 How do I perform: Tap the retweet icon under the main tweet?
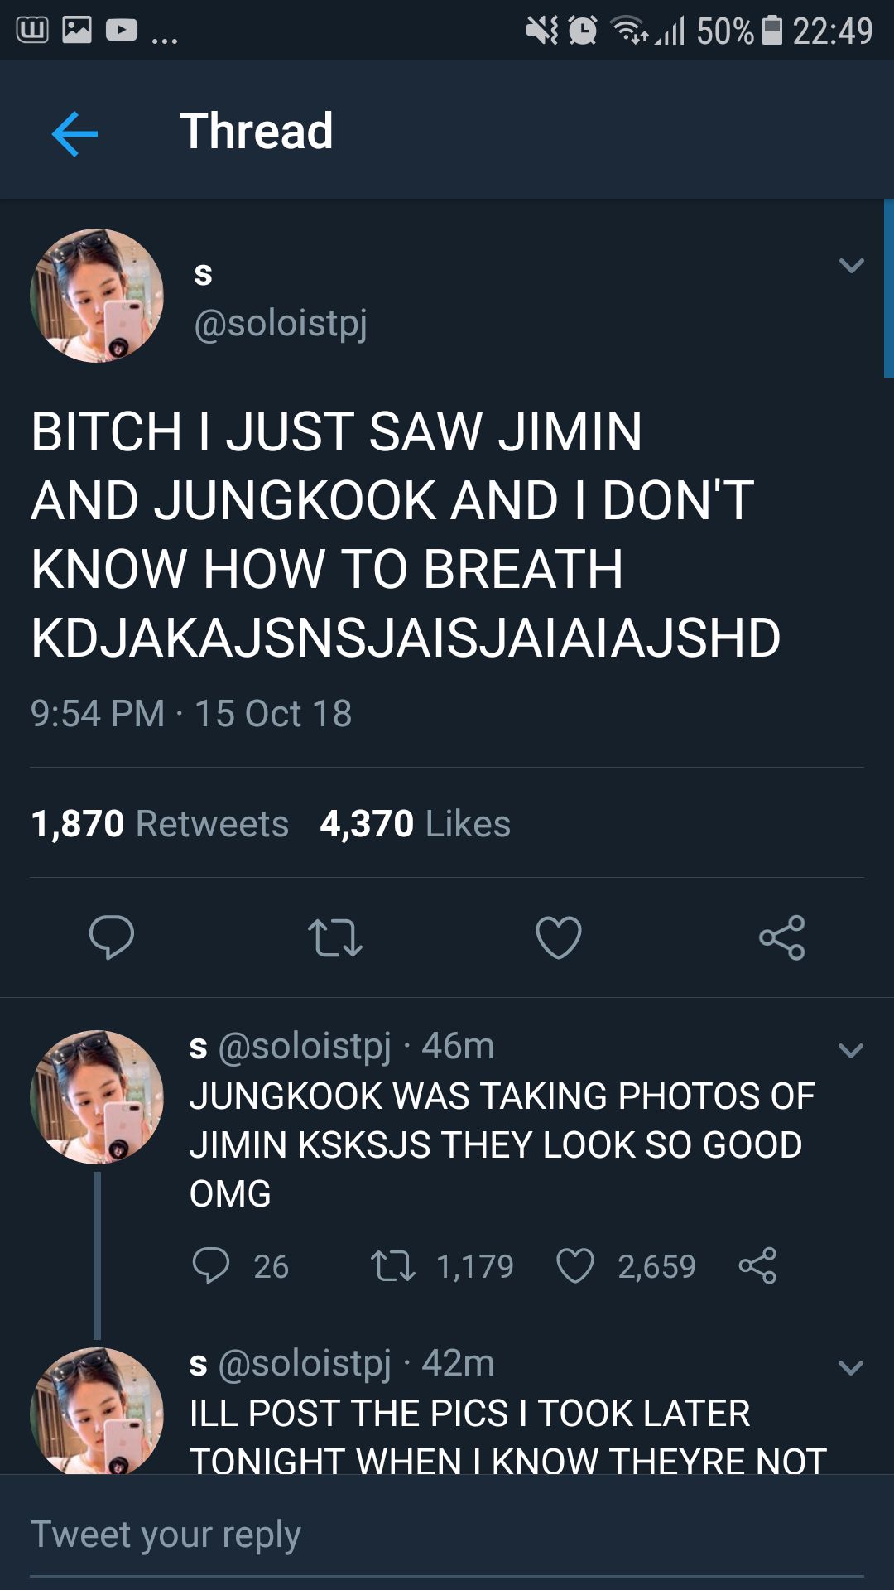[x=335, y=937]
